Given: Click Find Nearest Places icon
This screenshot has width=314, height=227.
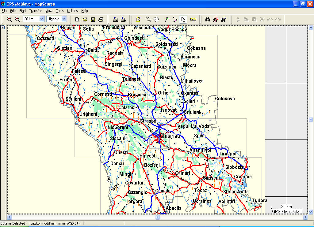Looking at the screenshot, I should point(216,19).
